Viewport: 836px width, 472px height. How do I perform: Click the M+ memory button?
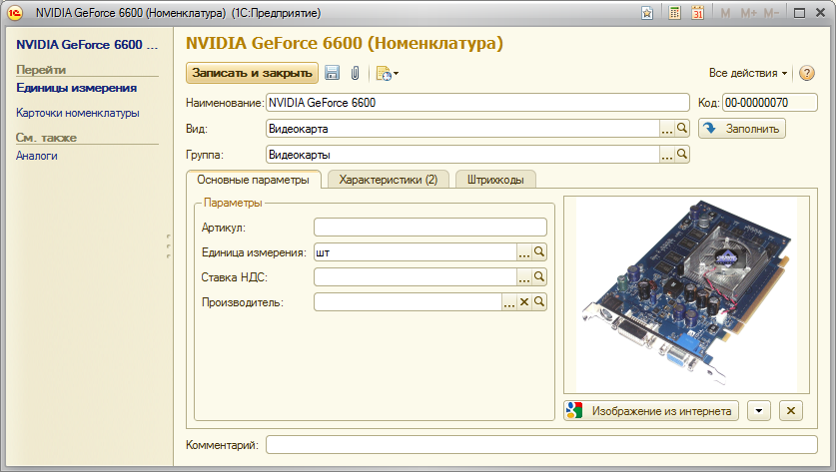point(748,13)
